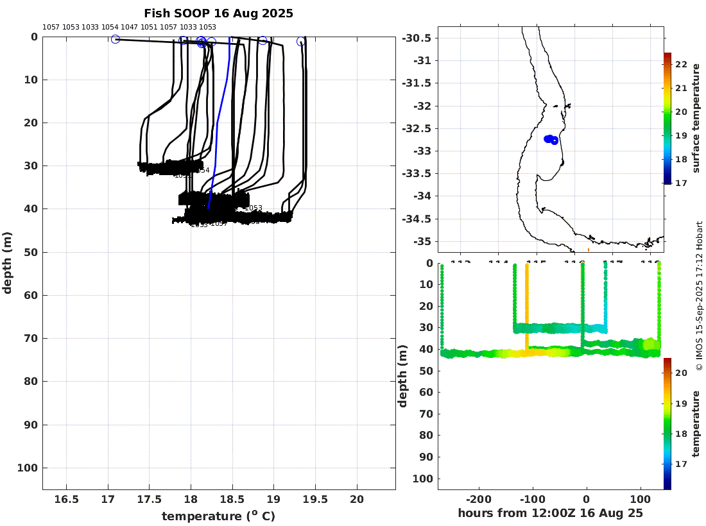Click the 19.5 temperature axis tick label
The height and width of the screenshot is (526, 706).
point(315,499)
